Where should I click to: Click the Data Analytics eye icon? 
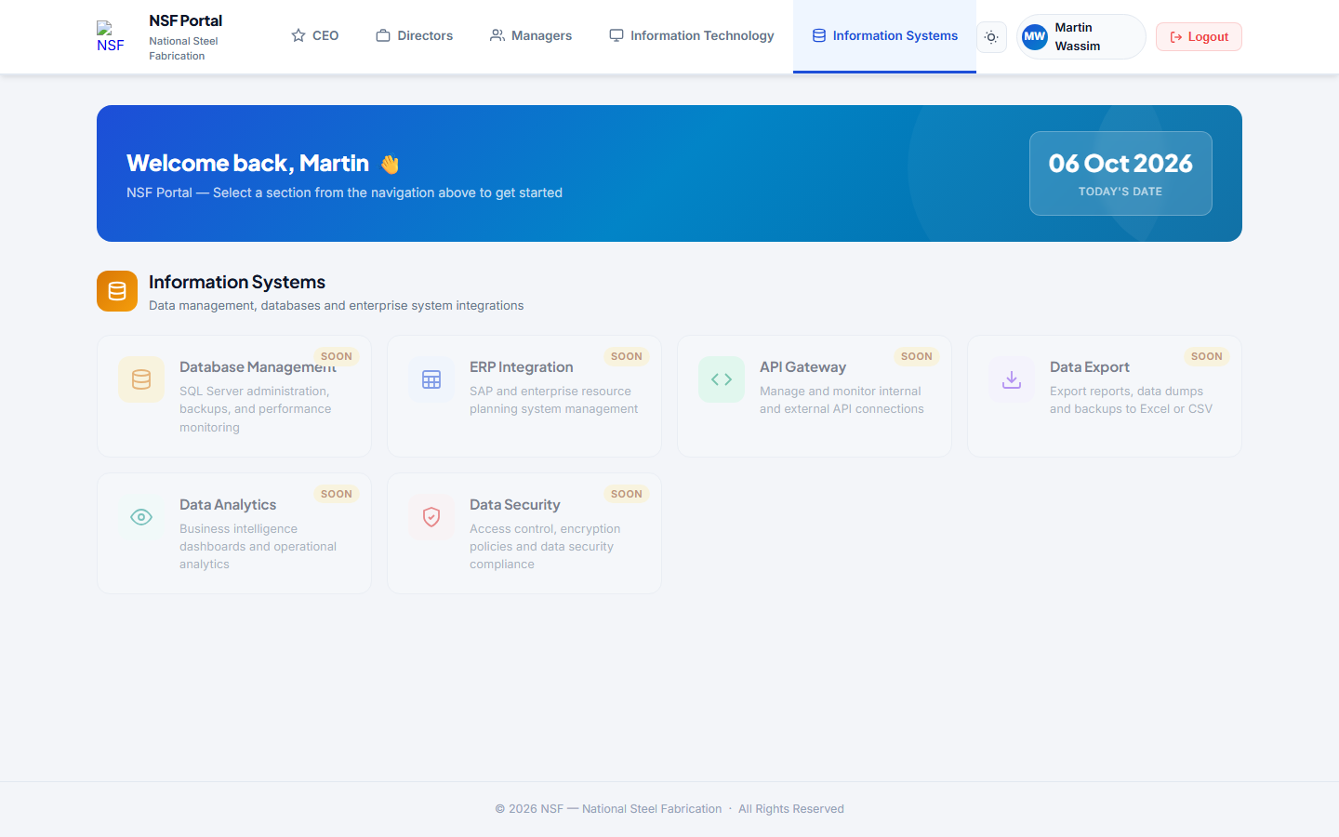(x=141, y=517)
